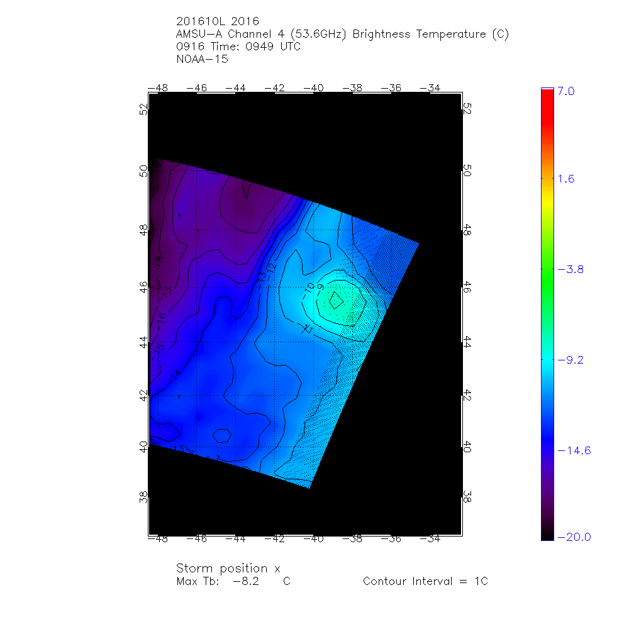Click the 46 latitude label on left axis
The height and width of the screenshot is (629, 629).
pos(143,287)
